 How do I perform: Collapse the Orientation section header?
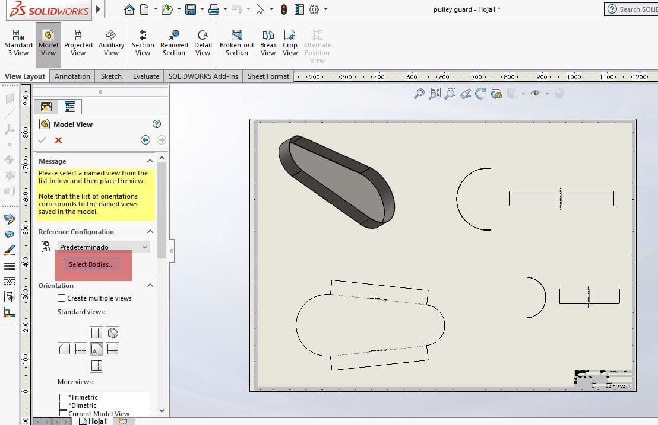coord(150,286)
